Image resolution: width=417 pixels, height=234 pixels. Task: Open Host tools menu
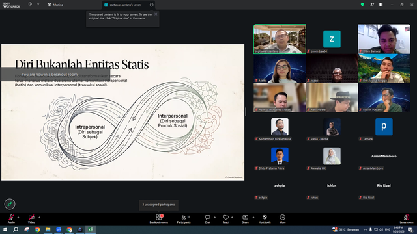[x=265, y=219]
